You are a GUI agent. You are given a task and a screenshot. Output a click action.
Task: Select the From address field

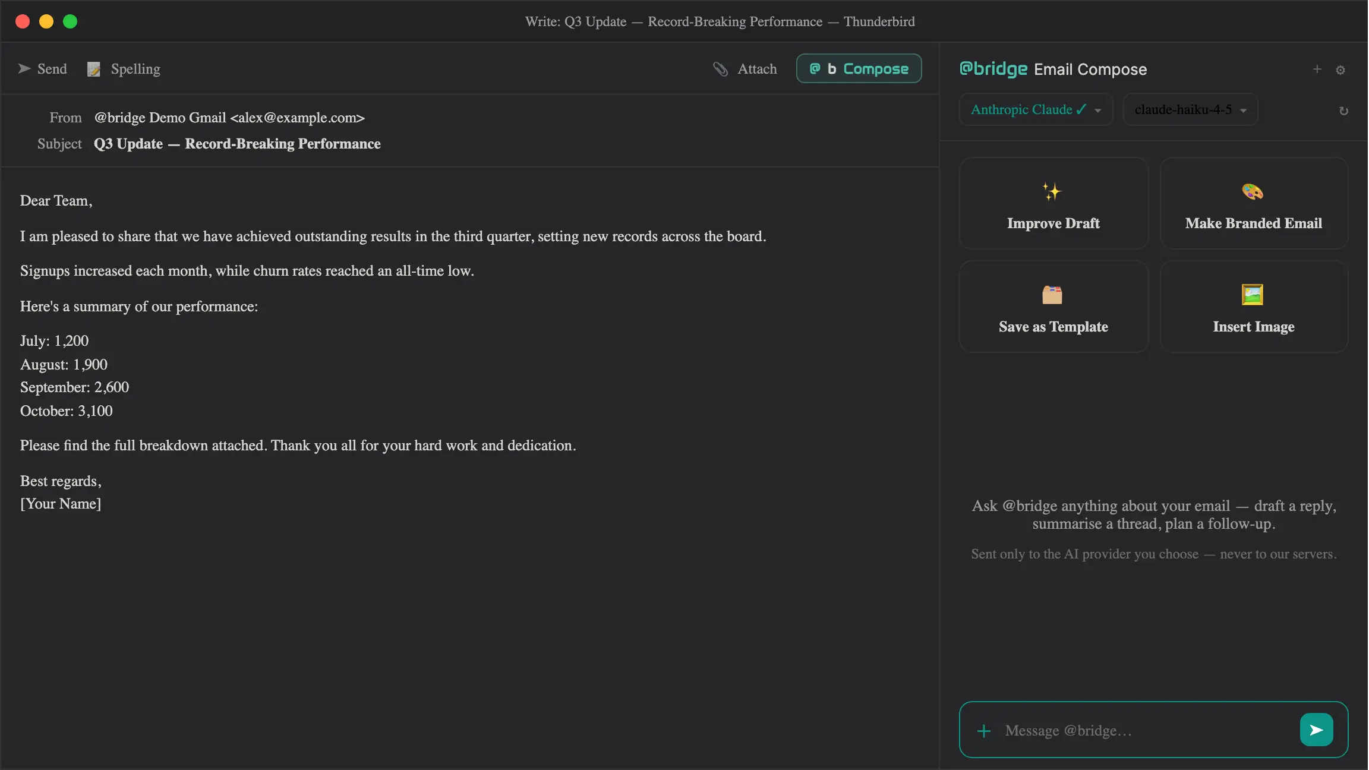click(229, 118)
